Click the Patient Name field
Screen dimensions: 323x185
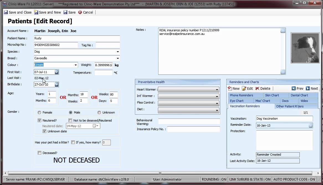coord(77,38)
